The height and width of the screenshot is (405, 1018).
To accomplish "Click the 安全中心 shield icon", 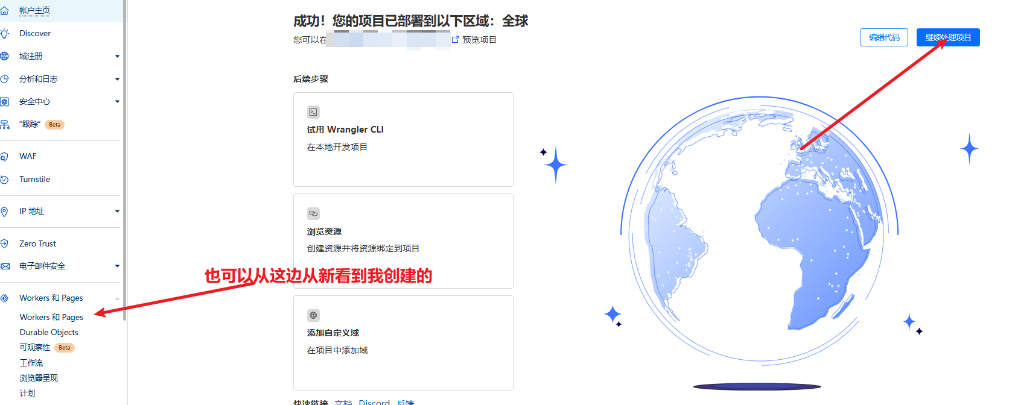I will pos(4,102).
